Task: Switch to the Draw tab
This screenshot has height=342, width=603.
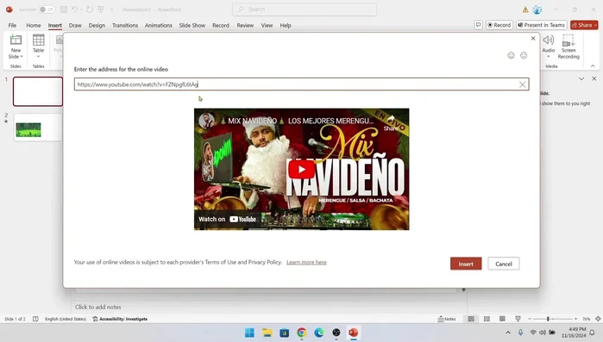Action: [75, 25]
